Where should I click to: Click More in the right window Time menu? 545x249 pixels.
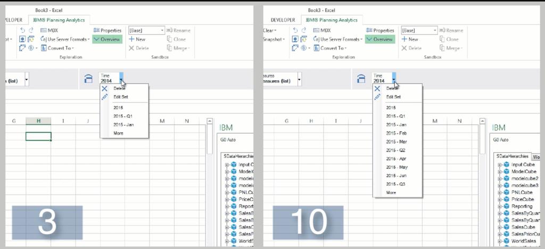(391, 193)
